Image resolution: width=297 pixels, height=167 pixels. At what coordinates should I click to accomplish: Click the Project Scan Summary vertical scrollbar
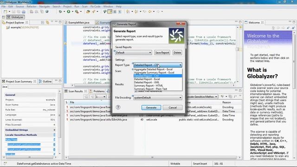pos(59,115)
